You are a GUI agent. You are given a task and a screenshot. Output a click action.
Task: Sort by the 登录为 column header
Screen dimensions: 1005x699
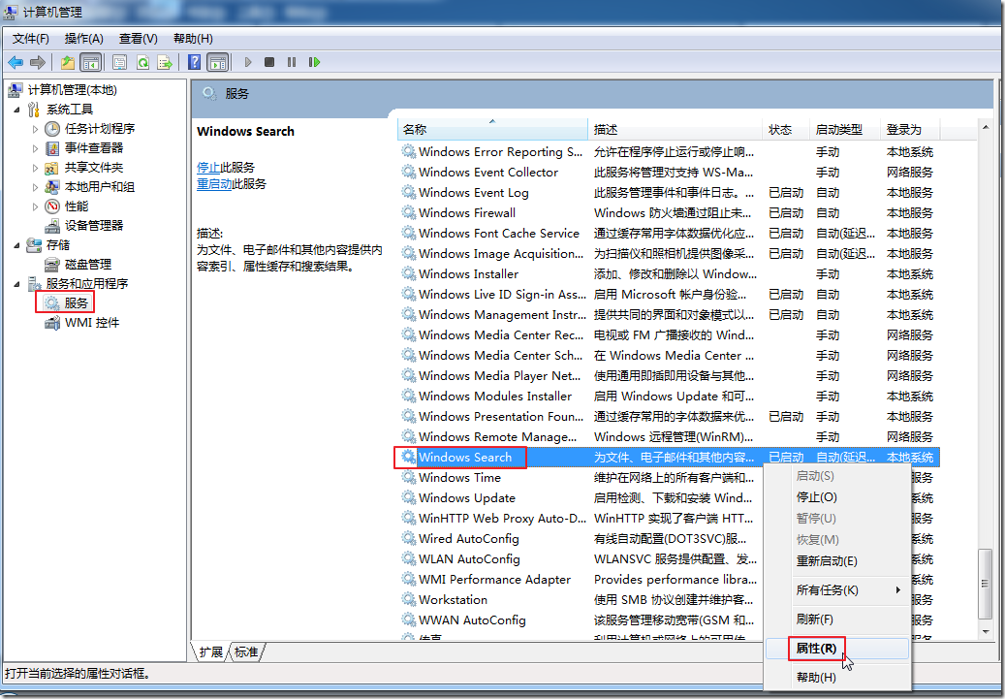[x=909, y=130]
